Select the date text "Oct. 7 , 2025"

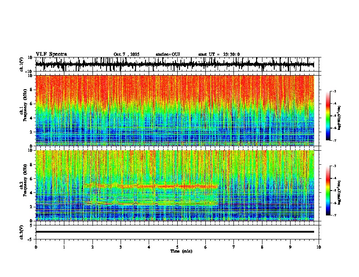tap(126, 54)
